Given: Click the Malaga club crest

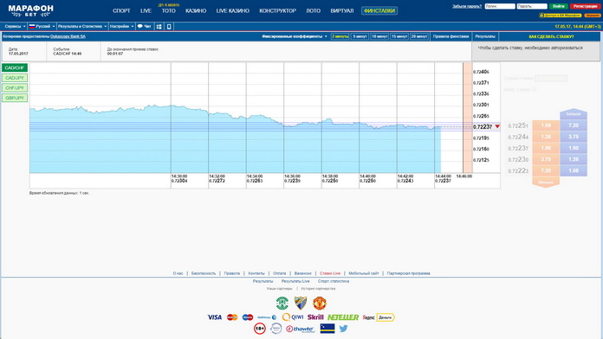Looking at the screenshot, I should click(x=301, y=303).
